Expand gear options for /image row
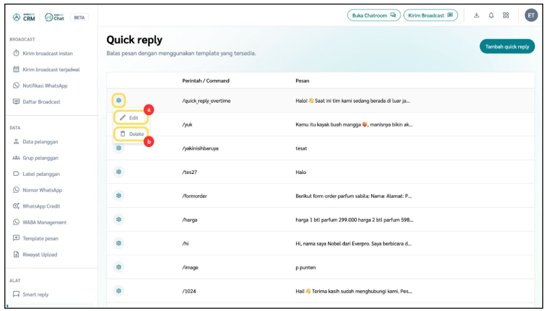This screenshot has height=311, width=547. click(x=119, y=267)
